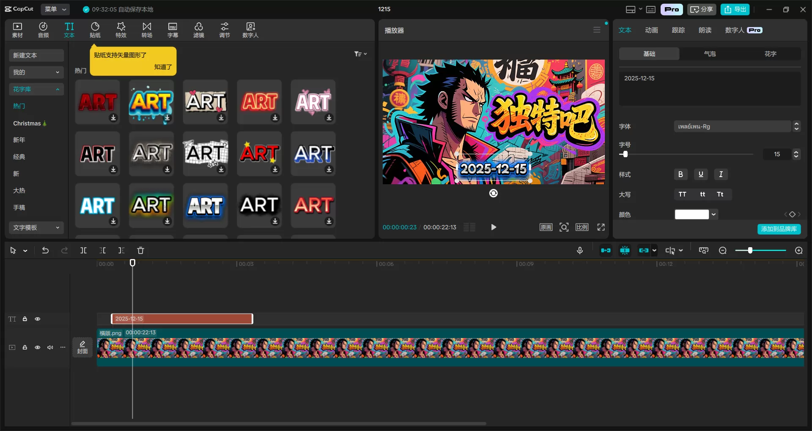Toggle lock on the text track
Viewport: 812px width, 431px height.
(25, 319)
